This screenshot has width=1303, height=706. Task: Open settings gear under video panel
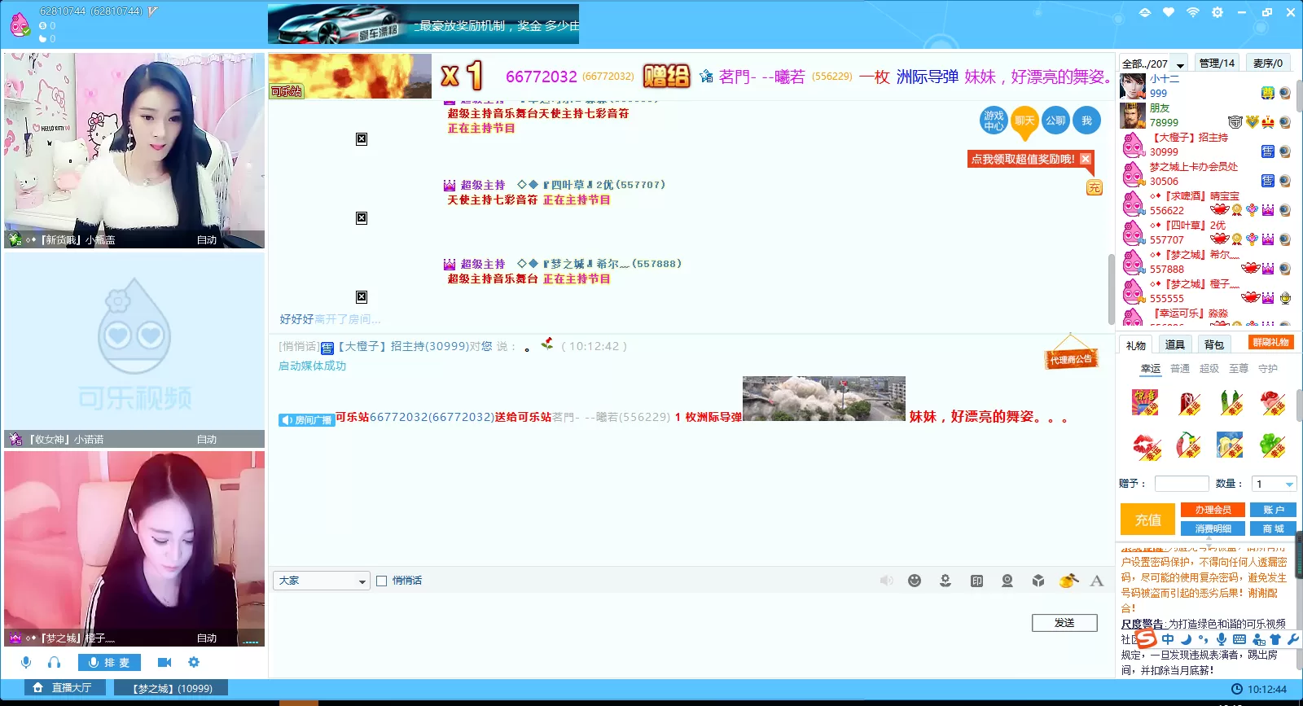point(193,662)
